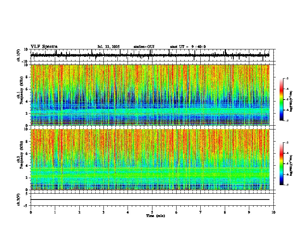Click the flat ch.3 voltage line
This screenshot has width=308, height=238.
150,199
